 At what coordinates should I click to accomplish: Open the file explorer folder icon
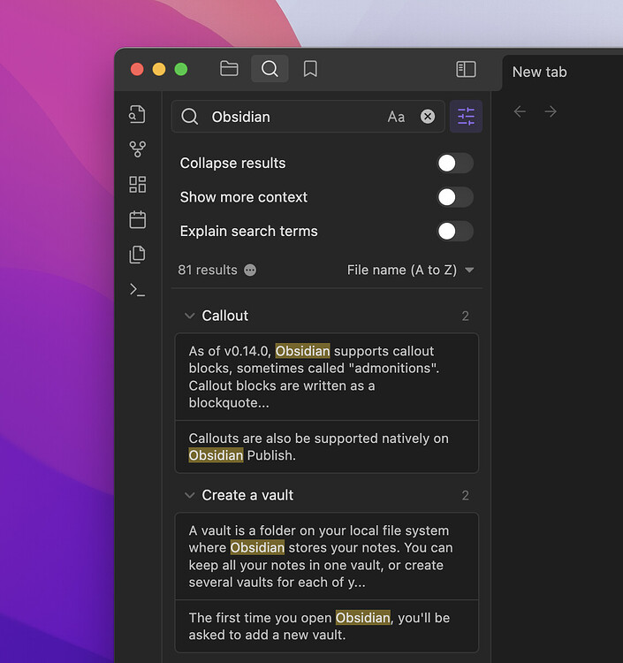point(229,69)
